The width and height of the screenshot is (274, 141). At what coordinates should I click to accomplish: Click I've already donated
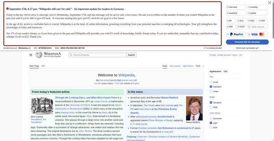[x=213, y=48]
